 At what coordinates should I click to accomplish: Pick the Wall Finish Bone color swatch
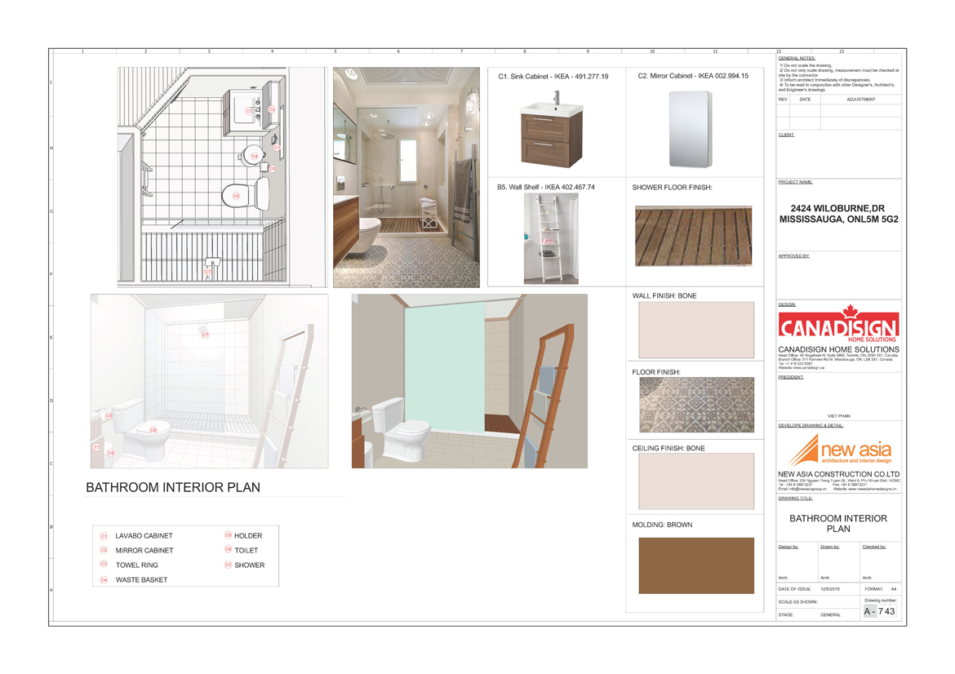(696, 330)
